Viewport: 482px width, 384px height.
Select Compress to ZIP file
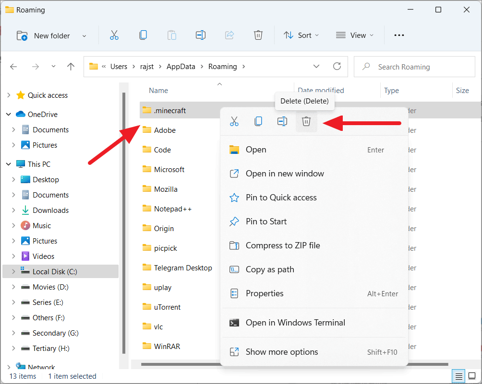pos(283,245)
